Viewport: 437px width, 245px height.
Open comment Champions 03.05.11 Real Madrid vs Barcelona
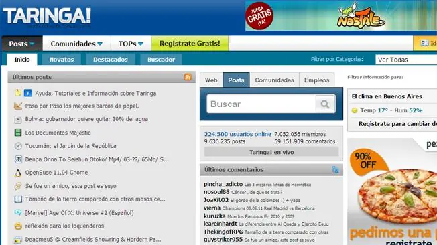[268, 208]
